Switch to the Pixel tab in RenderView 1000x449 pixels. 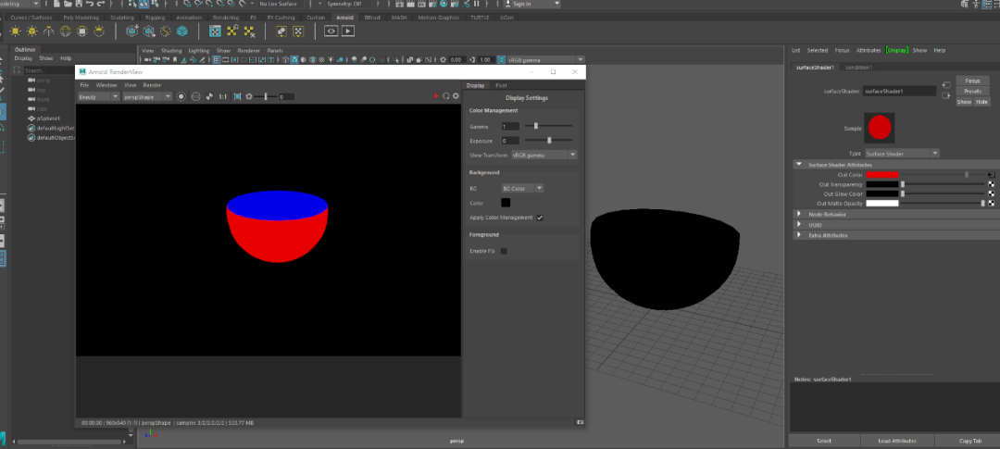(501, 85)
